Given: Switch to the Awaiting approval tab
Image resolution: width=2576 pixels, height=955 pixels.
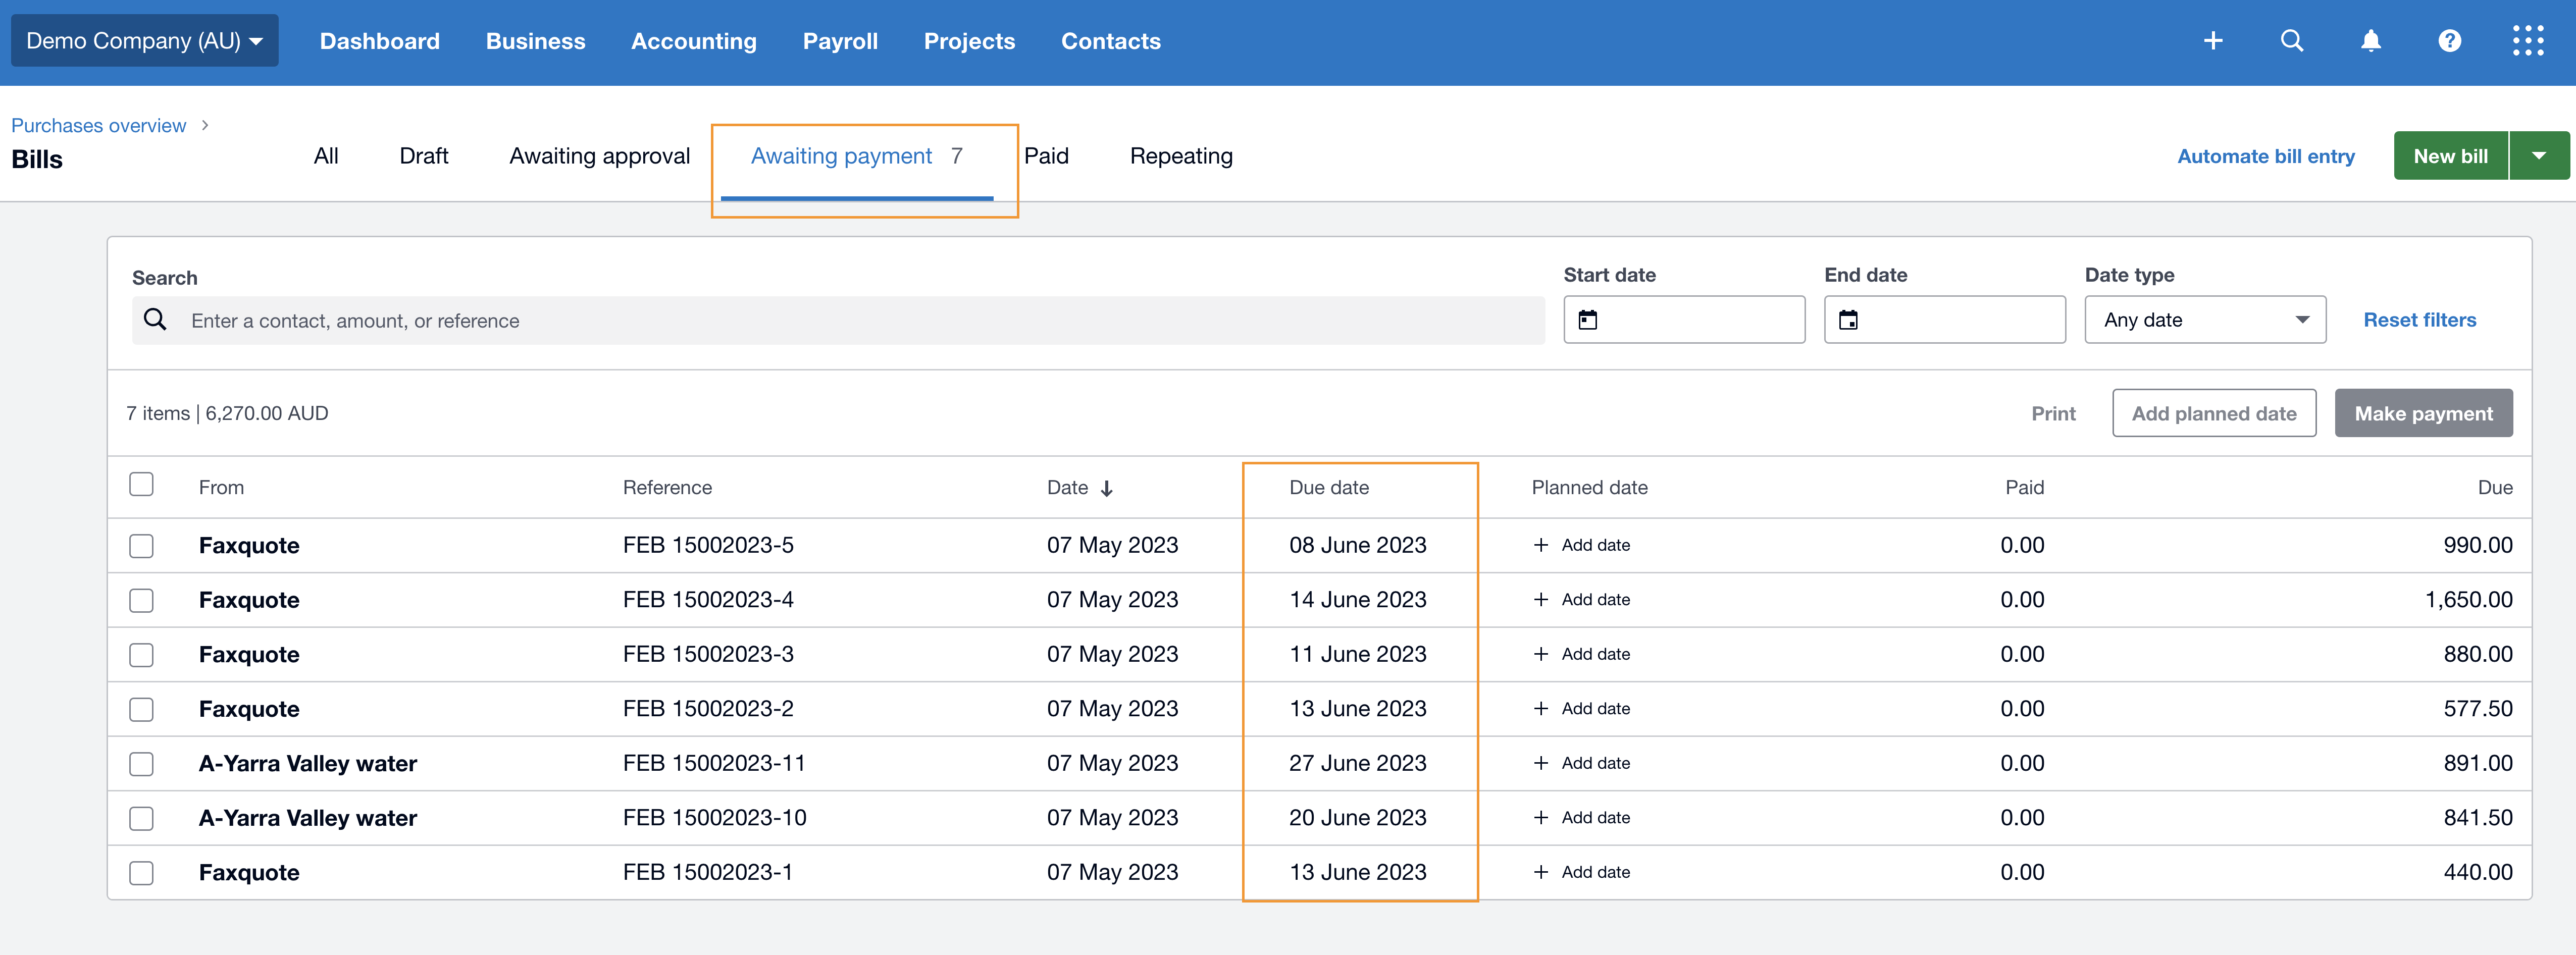Looking at the screenshot, I should click(599, 156).
